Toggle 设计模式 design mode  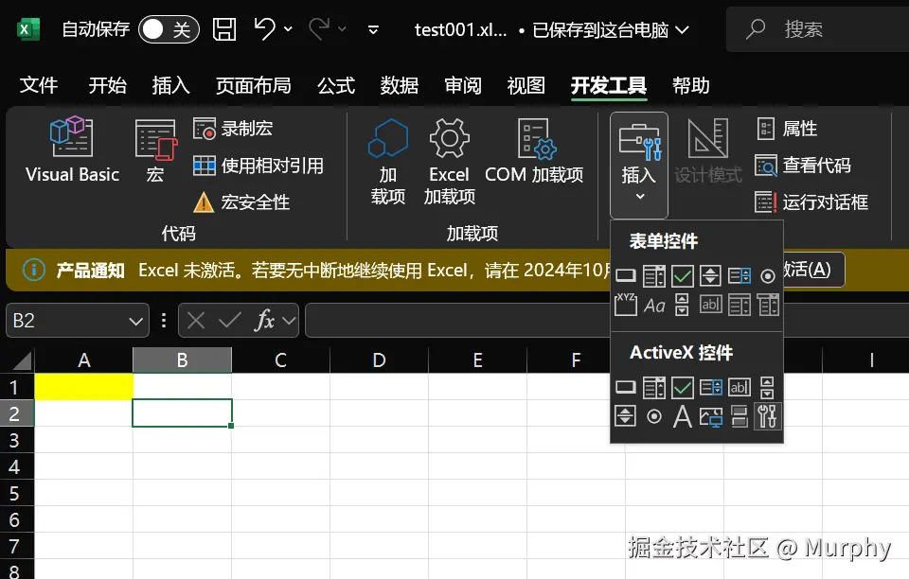coord(707,150)
